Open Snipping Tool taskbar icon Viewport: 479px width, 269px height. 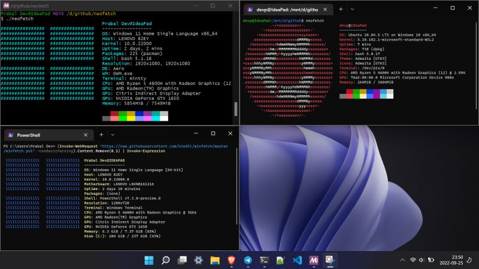coord(330,260)
